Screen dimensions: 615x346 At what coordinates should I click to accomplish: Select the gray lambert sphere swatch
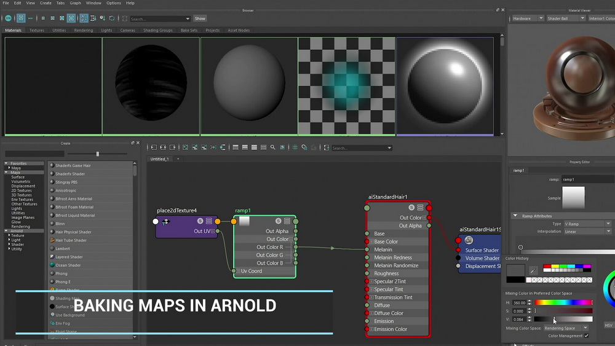point(249,86)
